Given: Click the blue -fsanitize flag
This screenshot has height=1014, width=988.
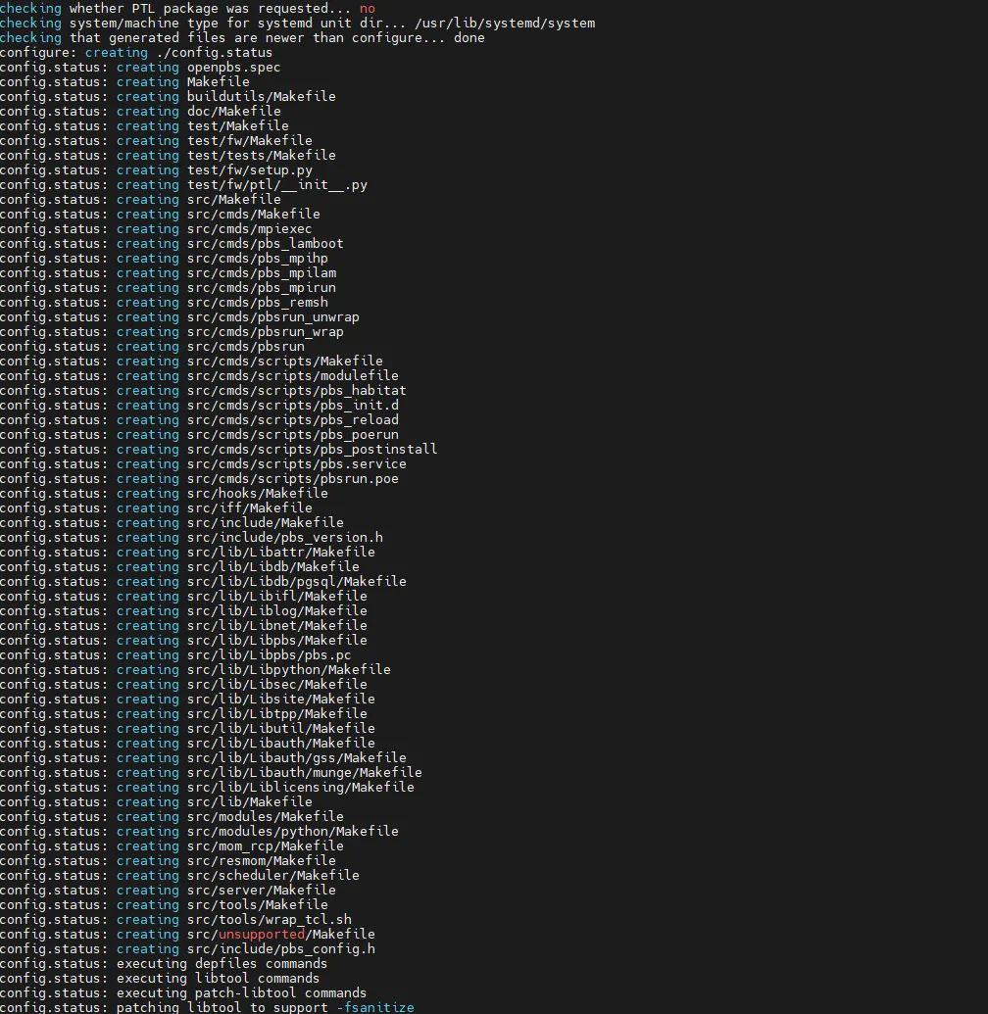Looking at the screenshot, I should (x=375, y=1007).
